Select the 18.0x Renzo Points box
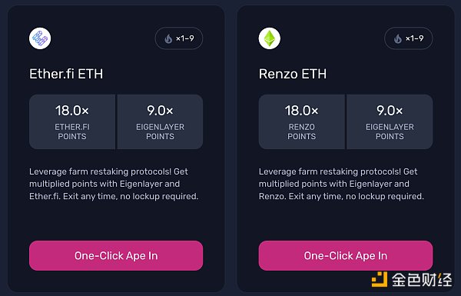The image size is (461, 296). coord(302,121)
